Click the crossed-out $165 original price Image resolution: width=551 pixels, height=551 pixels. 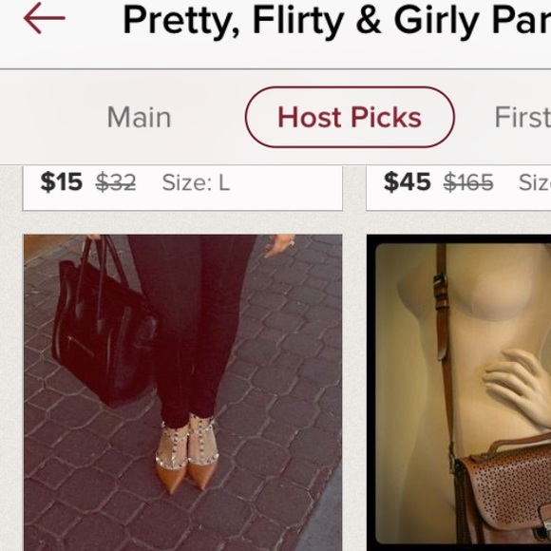468,182
